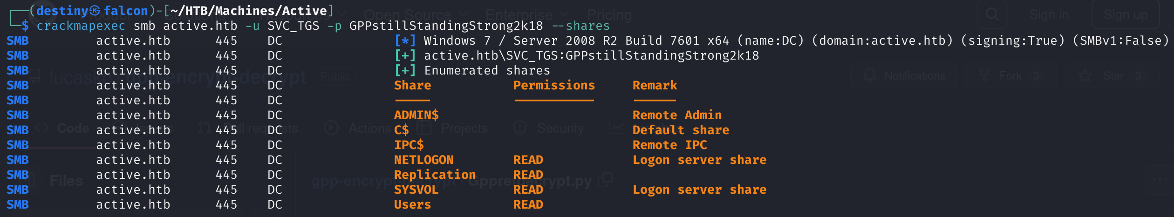Click the Insights graph icon
Viewport: 1174px width, 217px height.
[x=616, y=128]
